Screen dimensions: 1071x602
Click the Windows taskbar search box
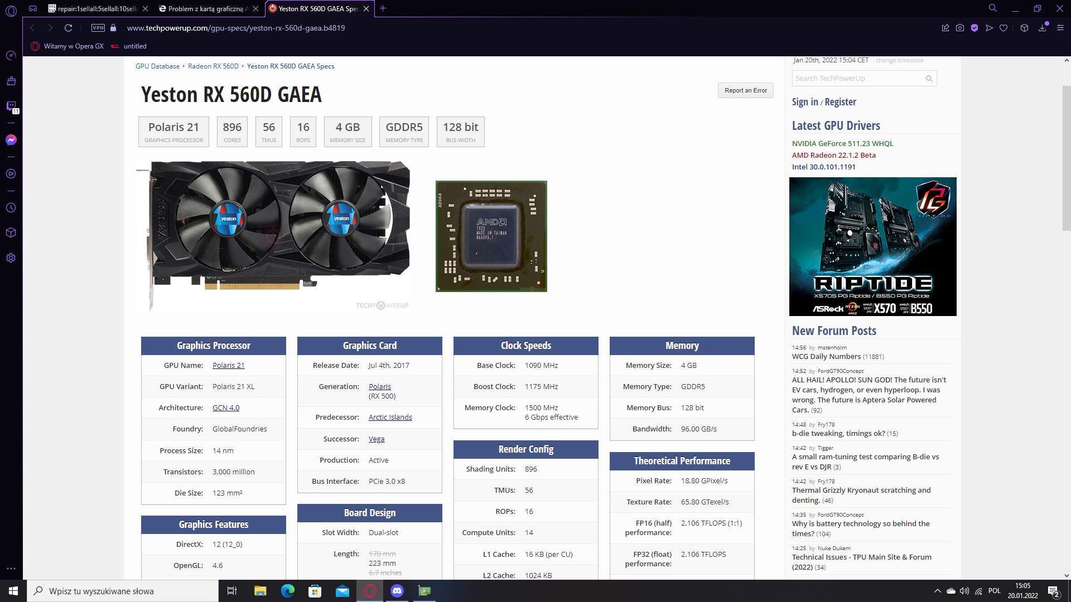[123, 591]
